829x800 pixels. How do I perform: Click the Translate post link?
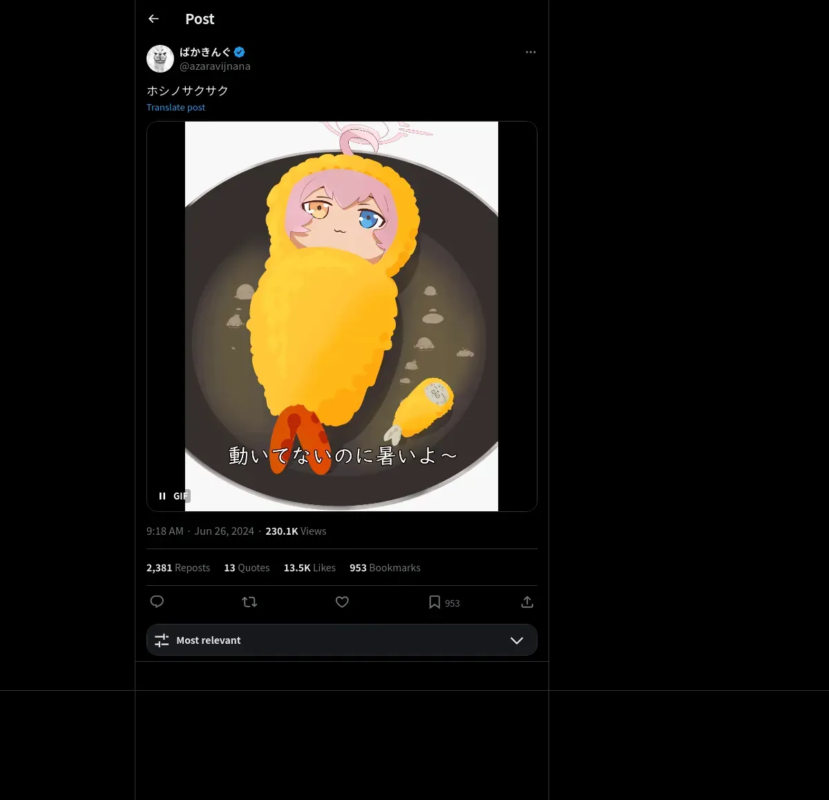coord(175,107)
